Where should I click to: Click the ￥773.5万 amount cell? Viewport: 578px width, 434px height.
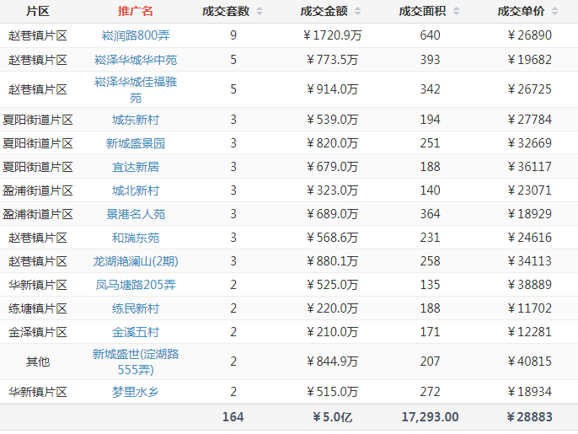pos(332,60)
